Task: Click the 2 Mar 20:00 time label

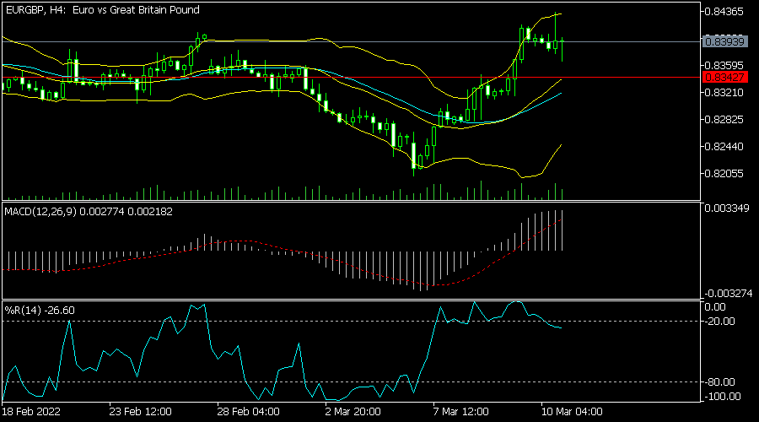Action: coord(353,412)
